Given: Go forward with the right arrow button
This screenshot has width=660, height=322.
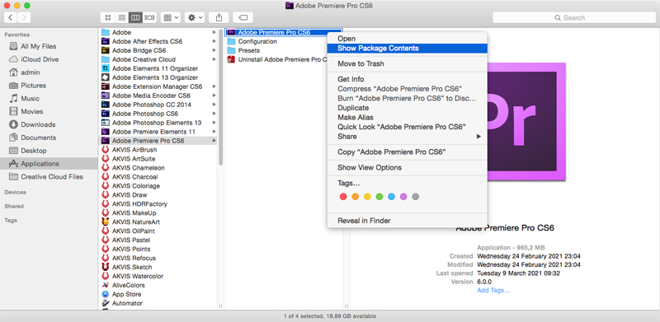Looking at the screenshot, I should (24, 17).
